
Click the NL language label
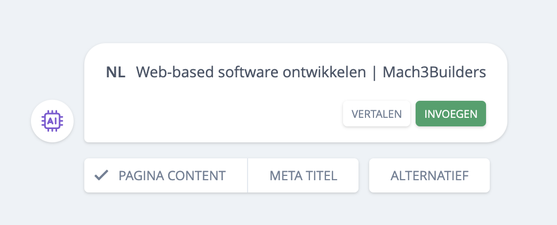[115, 73]
